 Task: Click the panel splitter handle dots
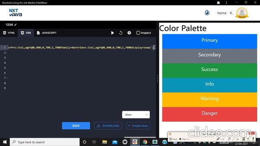pos(158,79)
